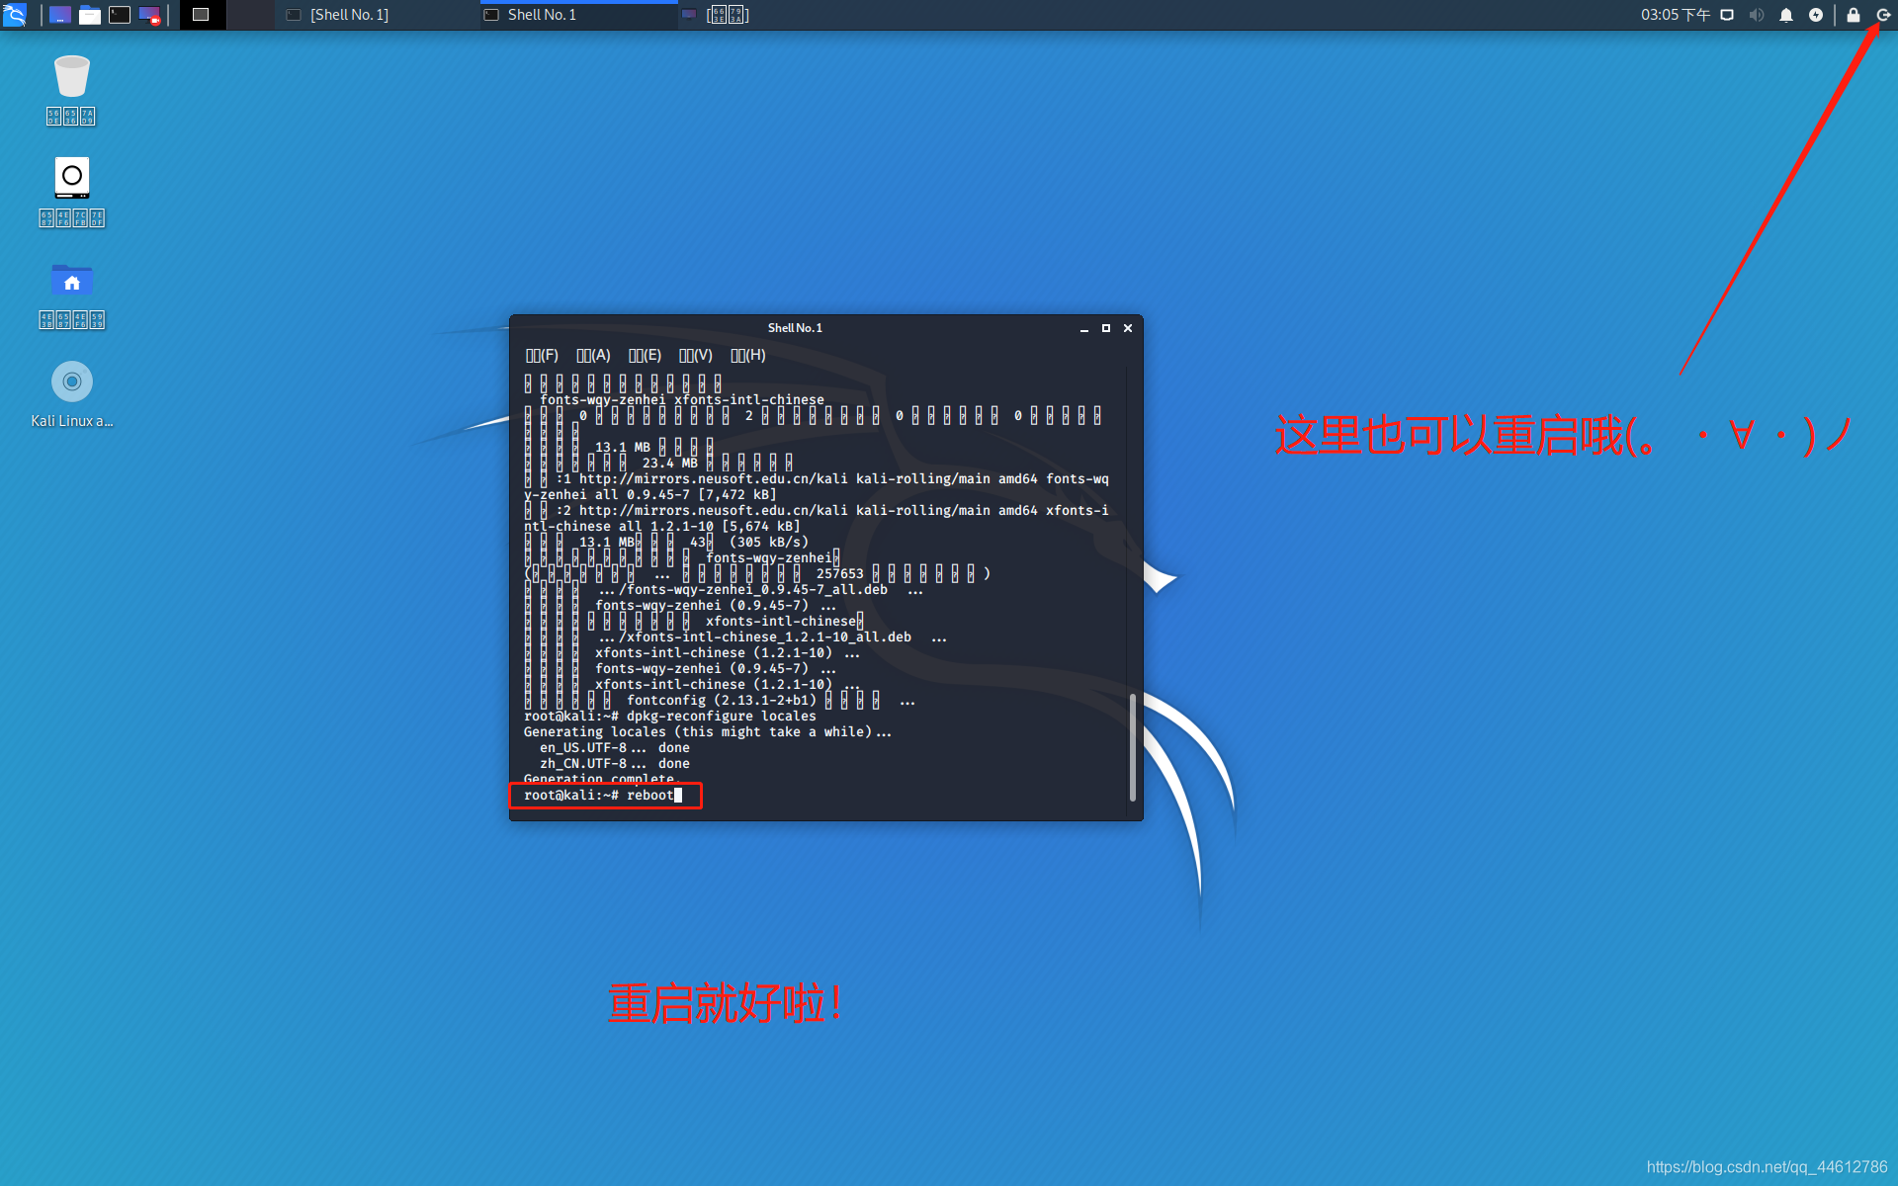
Task: Select the active workspace switcher box
Action: coord(202,15)
